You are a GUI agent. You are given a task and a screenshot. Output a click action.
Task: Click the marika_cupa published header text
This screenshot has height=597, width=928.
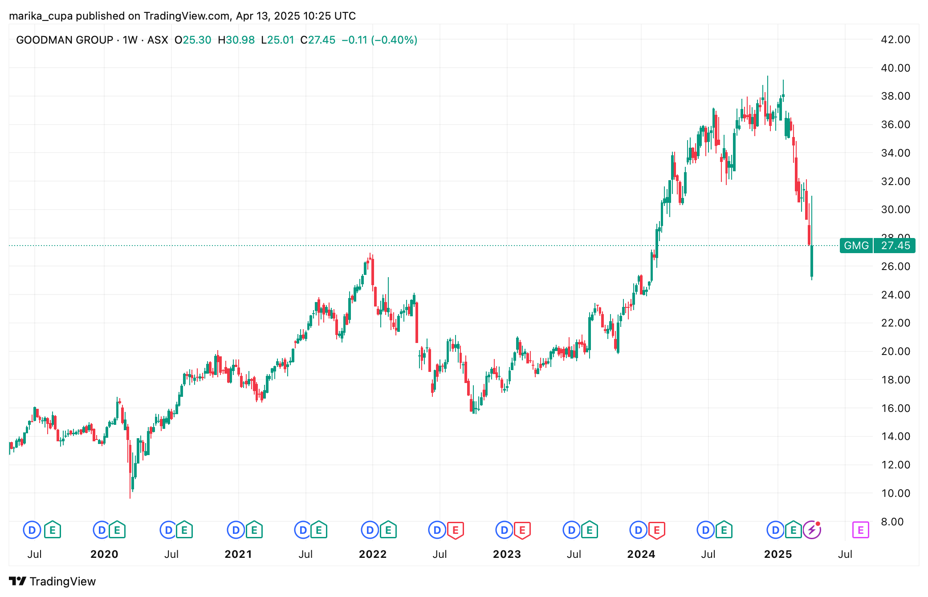183,16
